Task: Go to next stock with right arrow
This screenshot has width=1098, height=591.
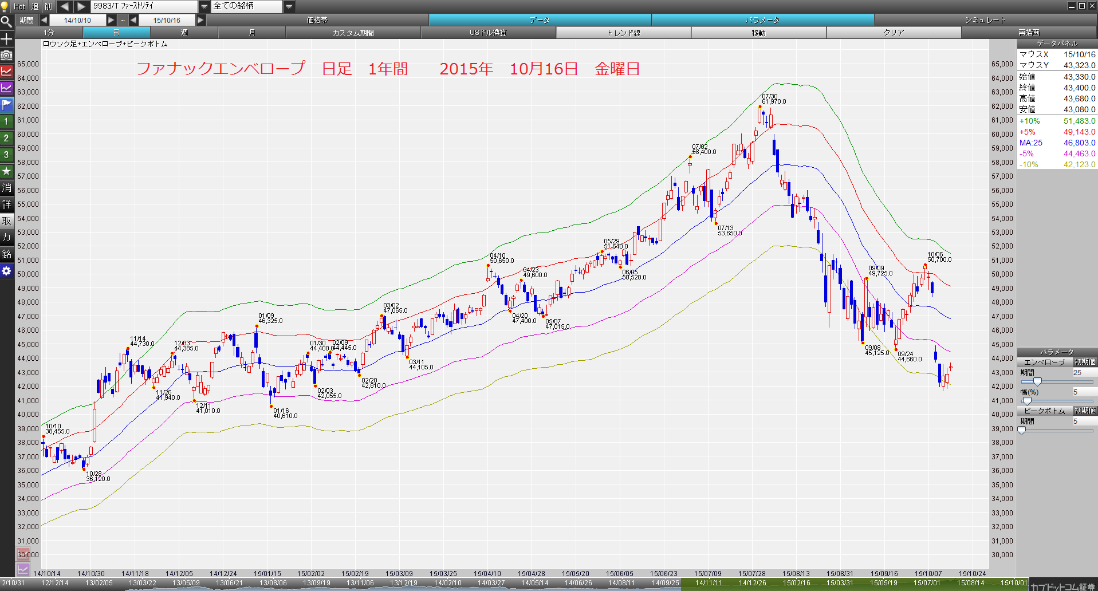Action: pos(81,6)
